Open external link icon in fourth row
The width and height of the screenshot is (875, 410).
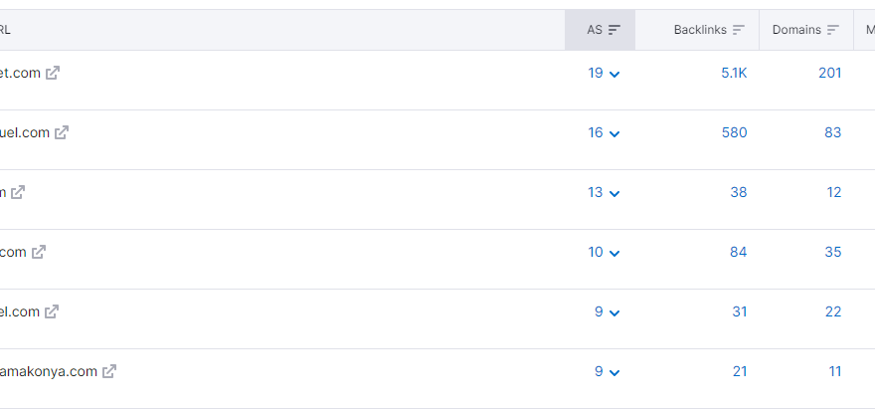(39, 252)
